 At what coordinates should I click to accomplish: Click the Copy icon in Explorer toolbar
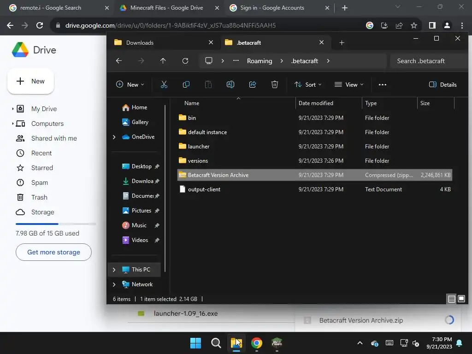[186, 85]
